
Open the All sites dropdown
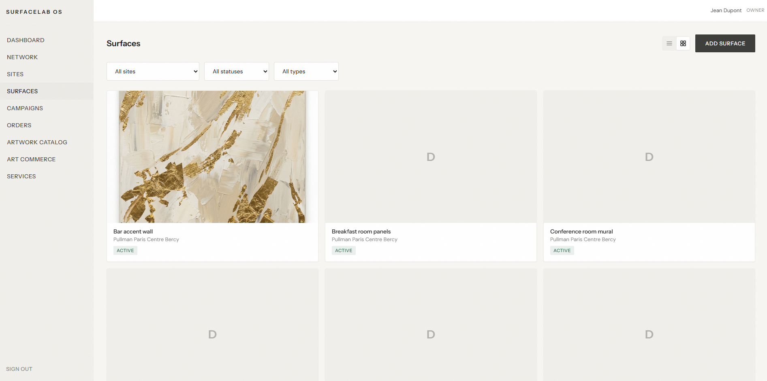(x=153, y=71)
